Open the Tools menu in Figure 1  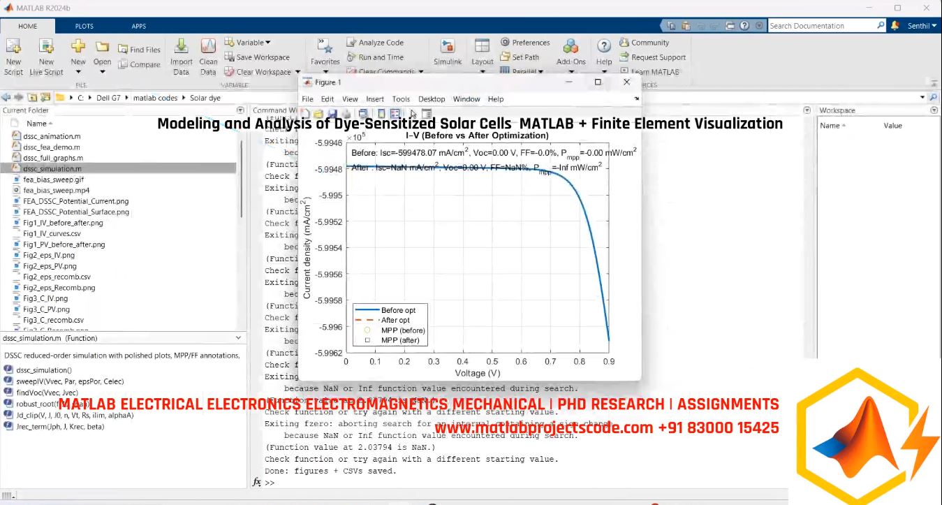(401, 98)
